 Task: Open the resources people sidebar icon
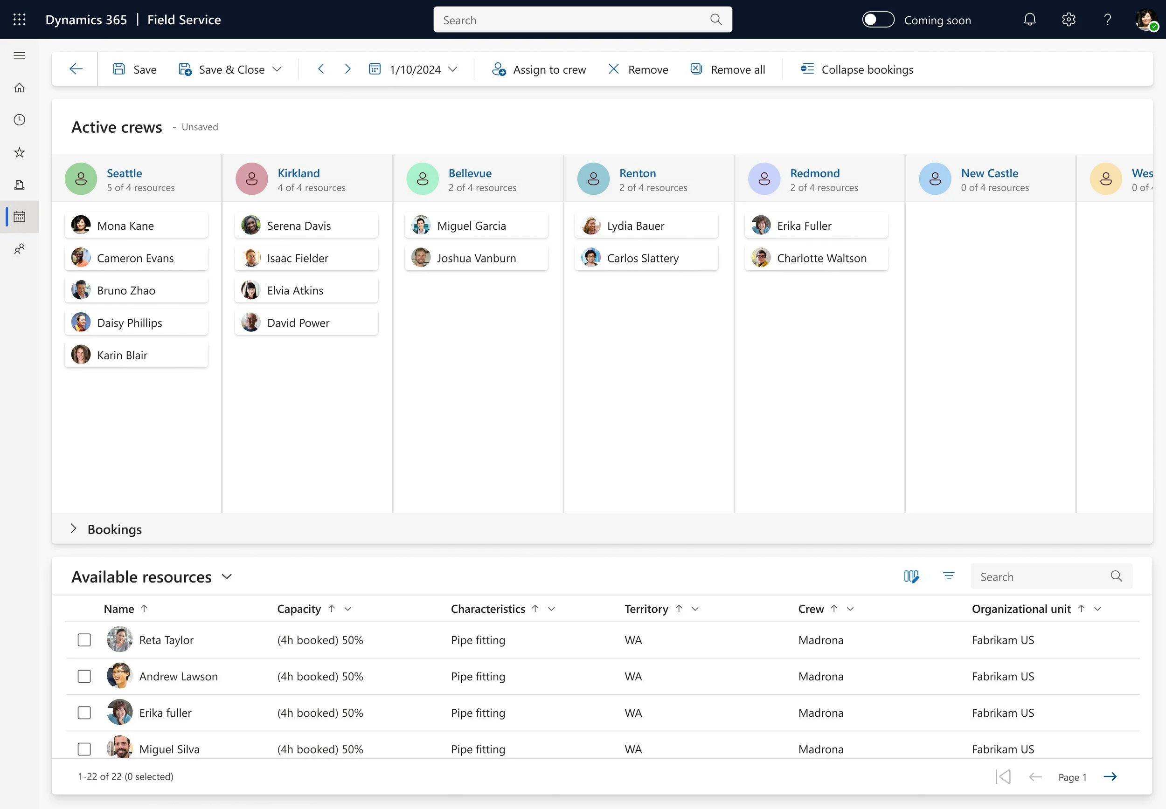coord(19,249)
